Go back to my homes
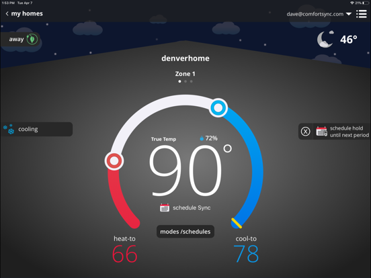The width and height of the screenshot is (371, 278). [x=24, y=13]
